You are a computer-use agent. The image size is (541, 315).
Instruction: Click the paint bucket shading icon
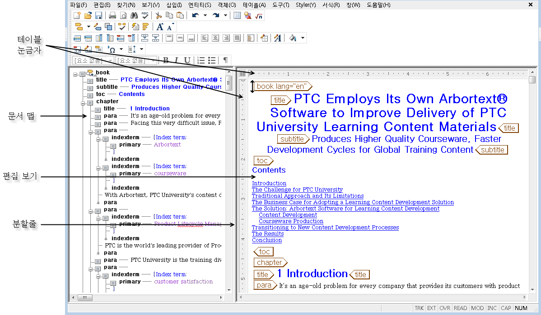pos(293,38)
